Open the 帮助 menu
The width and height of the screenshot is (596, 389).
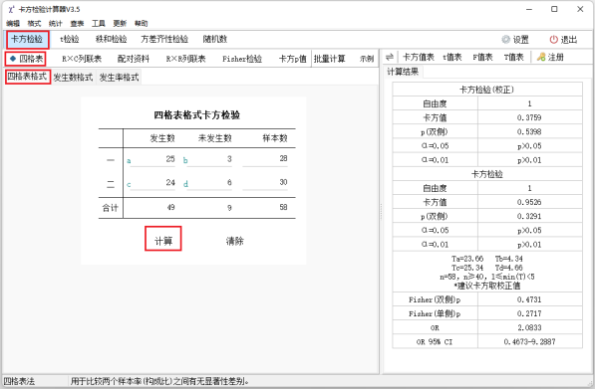coord(141,24)
